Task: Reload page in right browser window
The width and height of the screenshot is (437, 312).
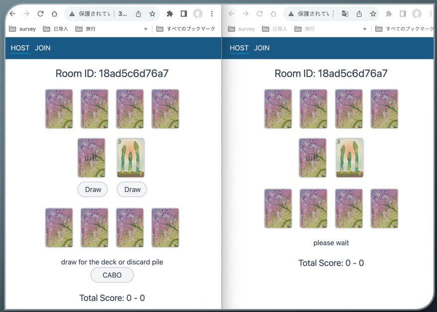Action: 260,13
